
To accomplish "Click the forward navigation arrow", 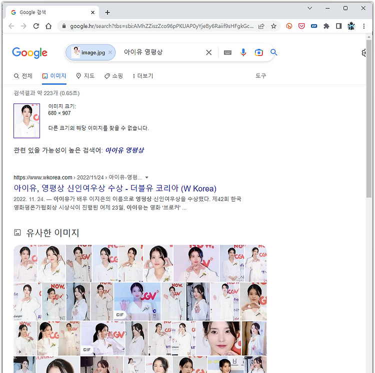I will tap(23, 26).
